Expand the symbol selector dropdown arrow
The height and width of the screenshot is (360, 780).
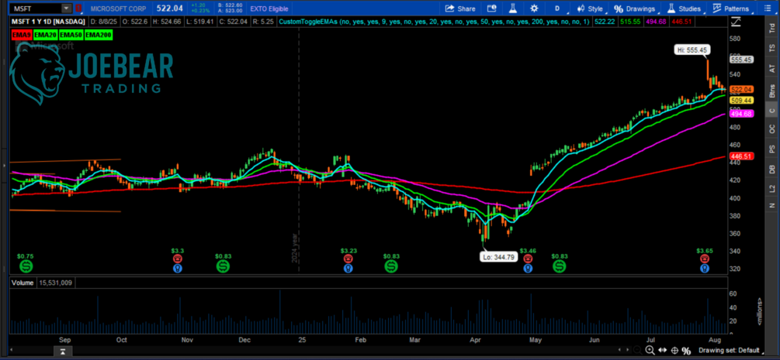click(x=66, y=9)
